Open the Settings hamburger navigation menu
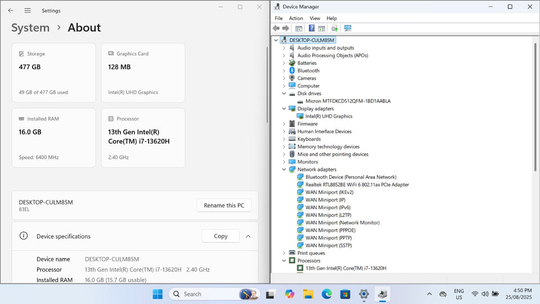This screenshot has height=304, width=540. coord(28,10)
